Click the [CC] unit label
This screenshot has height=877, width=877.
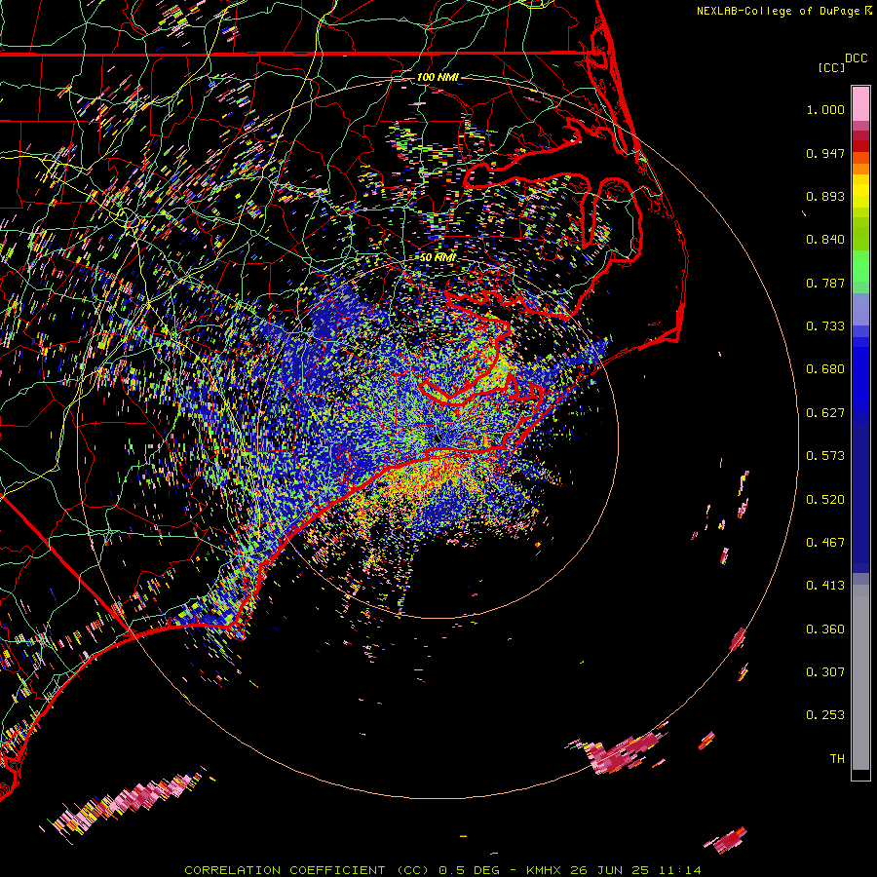pyautogui.click(x=831, y=67)
